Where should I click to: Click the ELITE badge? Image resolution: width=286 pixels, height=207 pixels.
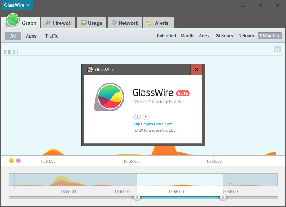pos(183,93)
